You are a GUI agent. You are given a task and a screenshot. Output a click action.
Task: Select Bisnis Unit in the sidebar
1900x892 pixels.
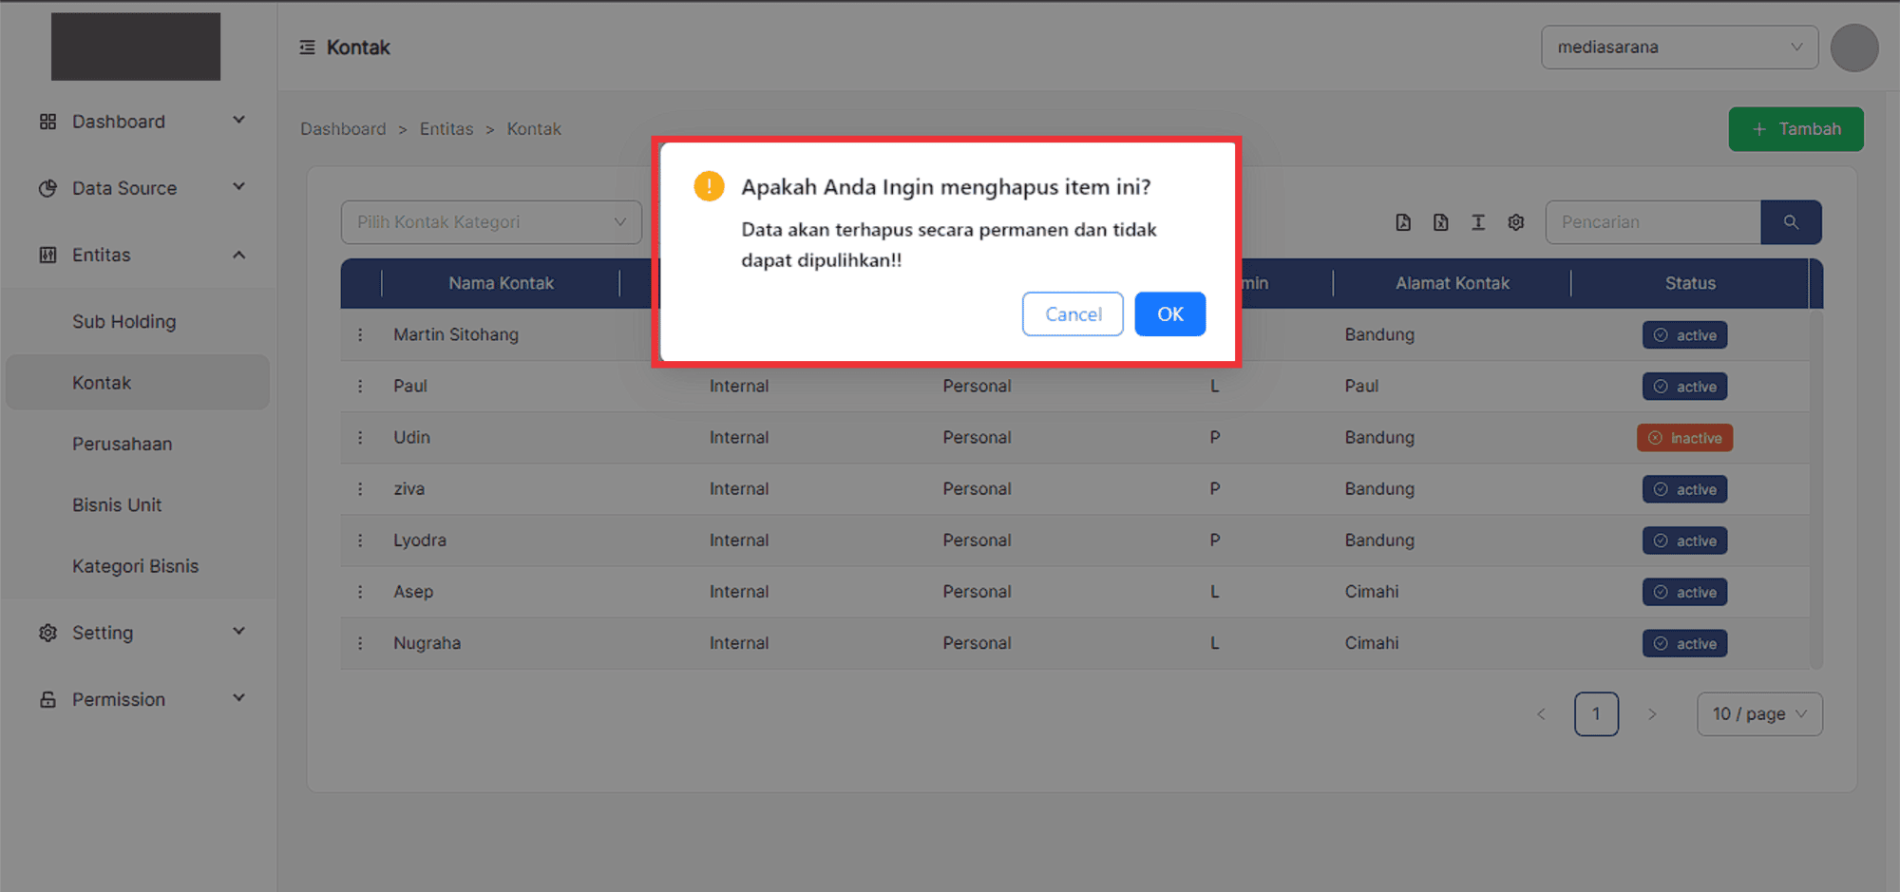coord(117,505)
